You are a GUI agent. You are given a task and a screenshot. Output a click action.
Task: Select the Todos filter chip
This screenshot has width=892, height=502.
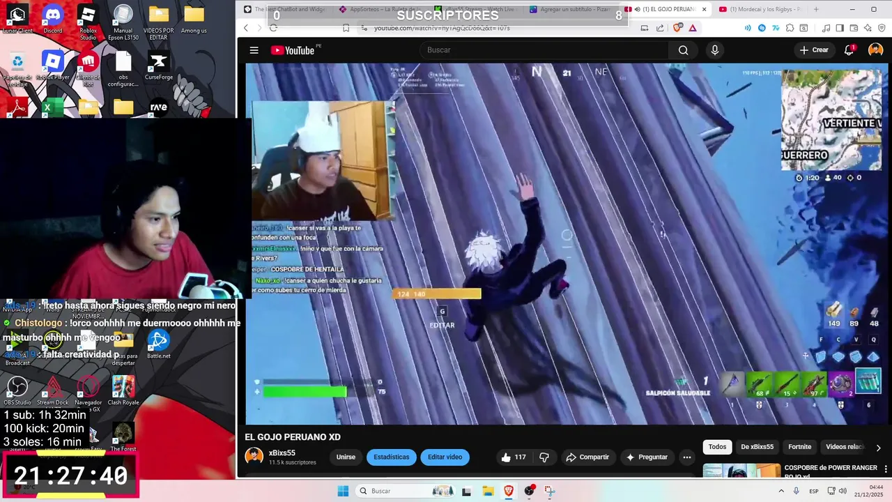point(717,447)
